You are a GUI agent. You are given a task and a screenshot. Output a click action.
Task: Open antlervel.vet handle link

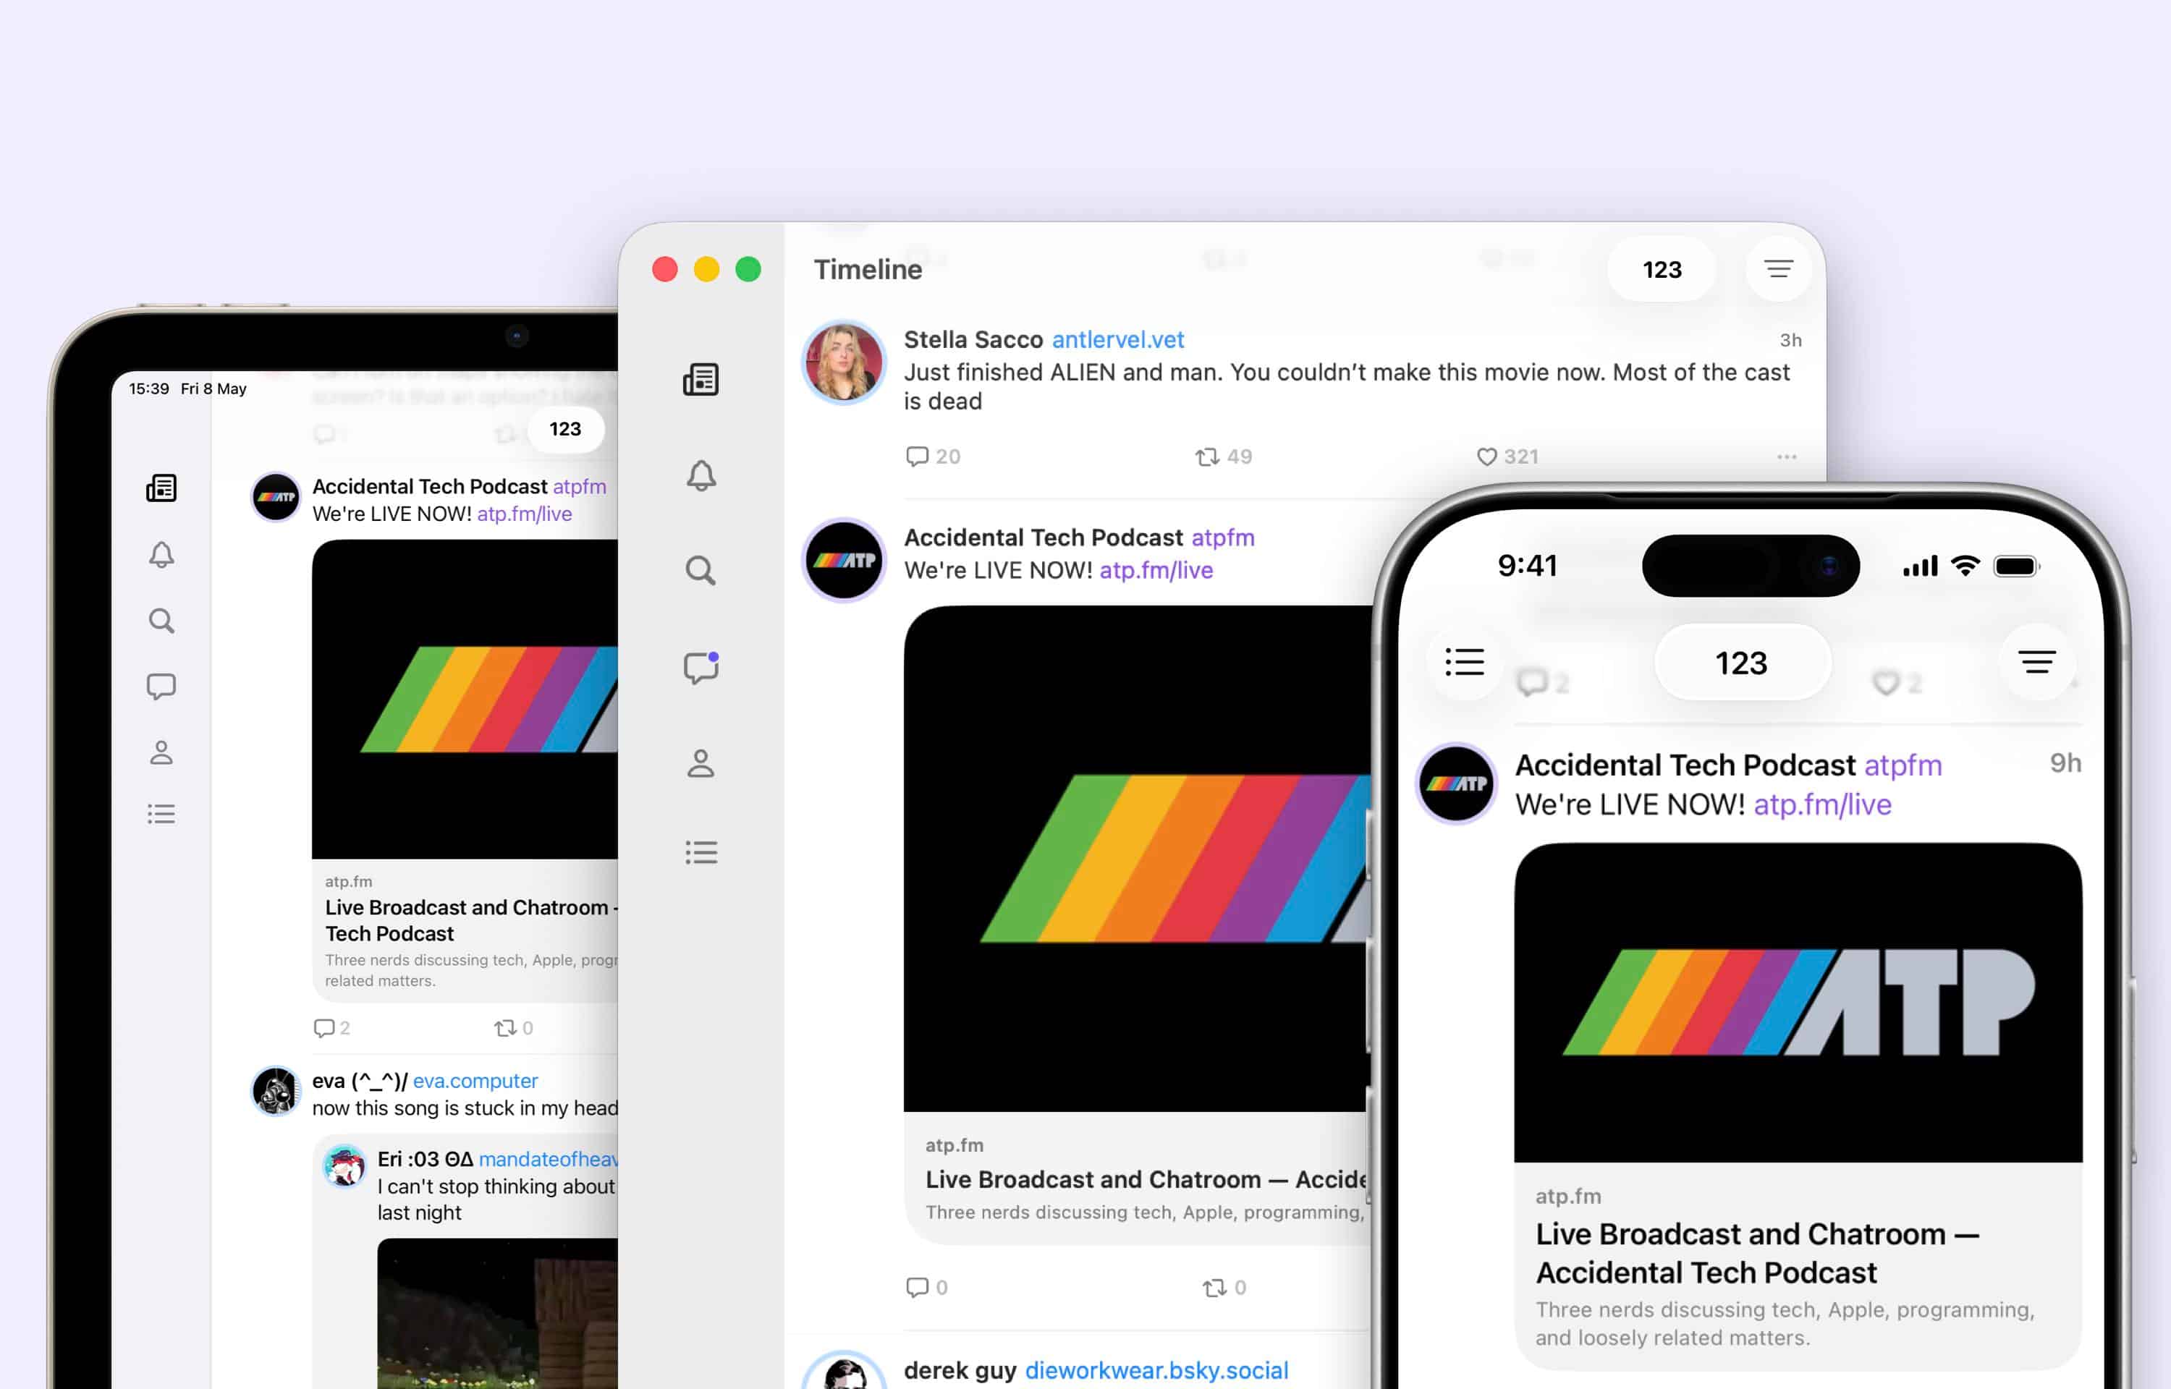coord(1117,339)
